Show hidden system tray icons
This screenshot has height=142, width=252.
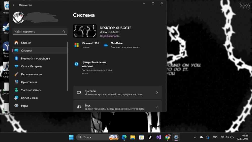pyautogui.click(x=195, y=137)
